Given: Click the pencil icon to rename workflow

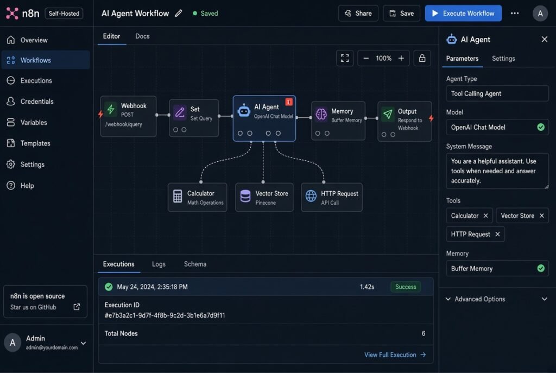Looking at the screenshot, I should point(178,14).
